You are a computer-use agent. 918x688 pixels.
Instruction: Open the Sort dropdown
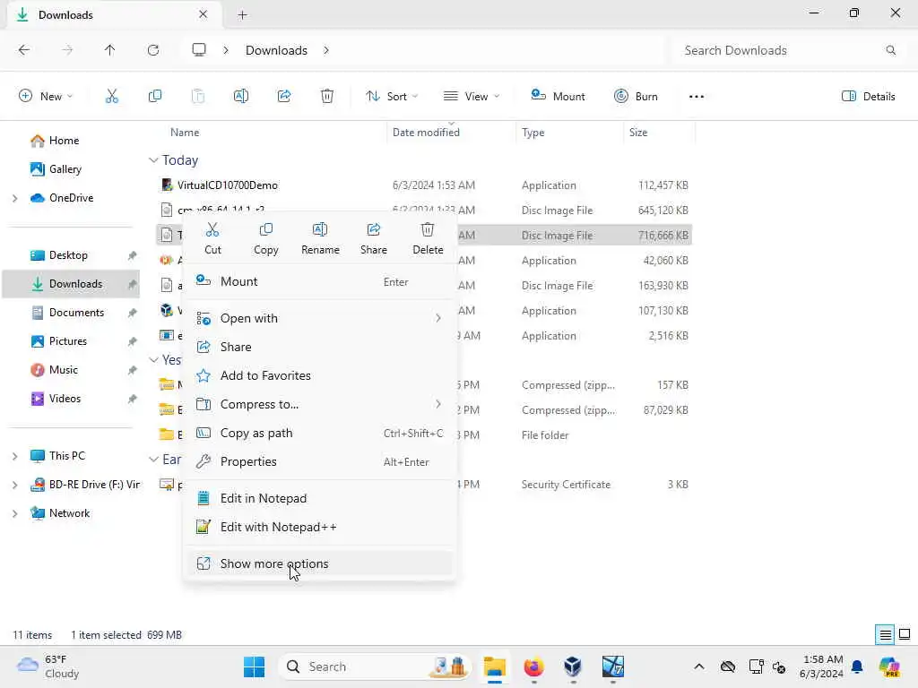[x=392, y=97]
